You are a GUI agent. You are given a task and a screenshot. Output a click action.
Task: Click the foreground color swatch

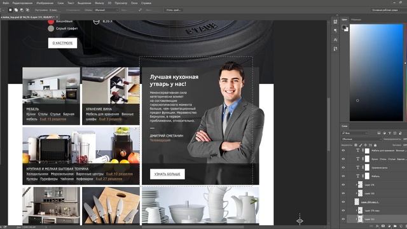click(344, 27)
